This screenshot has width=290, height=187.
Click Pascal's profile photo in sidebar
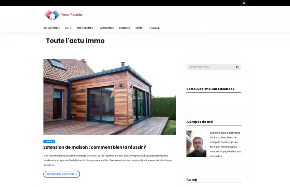(x=196, y=143)
